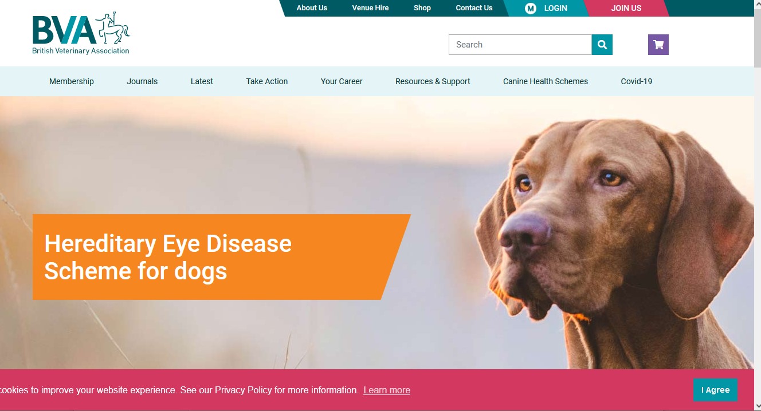Accept cookies with I Agree button
761x411 pixels.
point(715,390)
